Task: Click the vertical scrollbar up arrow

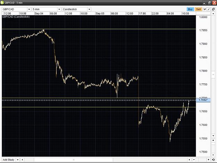Action: click(x=213, y=14)
